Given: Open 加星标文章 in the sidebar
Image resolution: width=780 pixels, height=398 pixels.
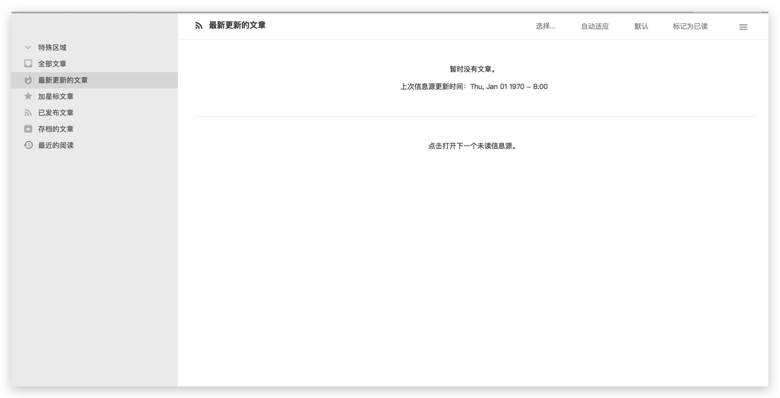Looking at the screenshot, I should coord(56,96).
